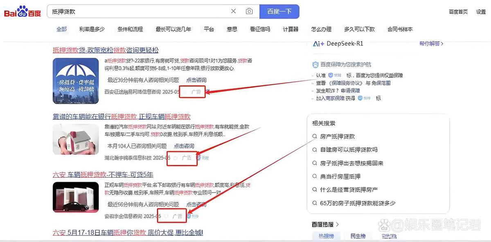Click magnifier icon beside 房产抵押贷款

coord(315,136)
